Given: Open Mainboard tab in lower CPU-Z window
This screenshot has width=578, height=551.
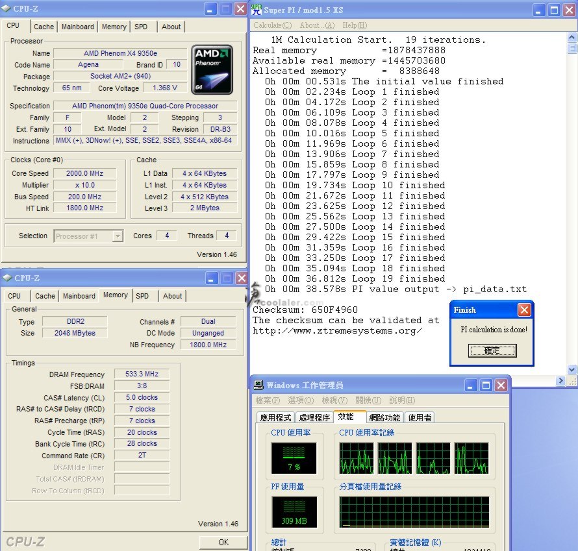Looking at the screenshot, I should [79, 296].
